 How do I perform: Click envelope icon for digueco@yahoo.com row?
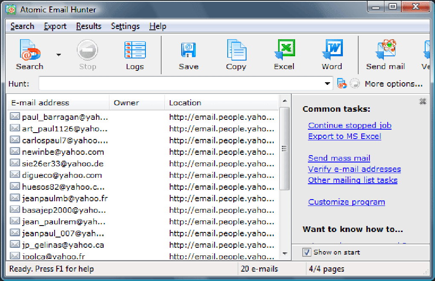(x=15, y=175)
